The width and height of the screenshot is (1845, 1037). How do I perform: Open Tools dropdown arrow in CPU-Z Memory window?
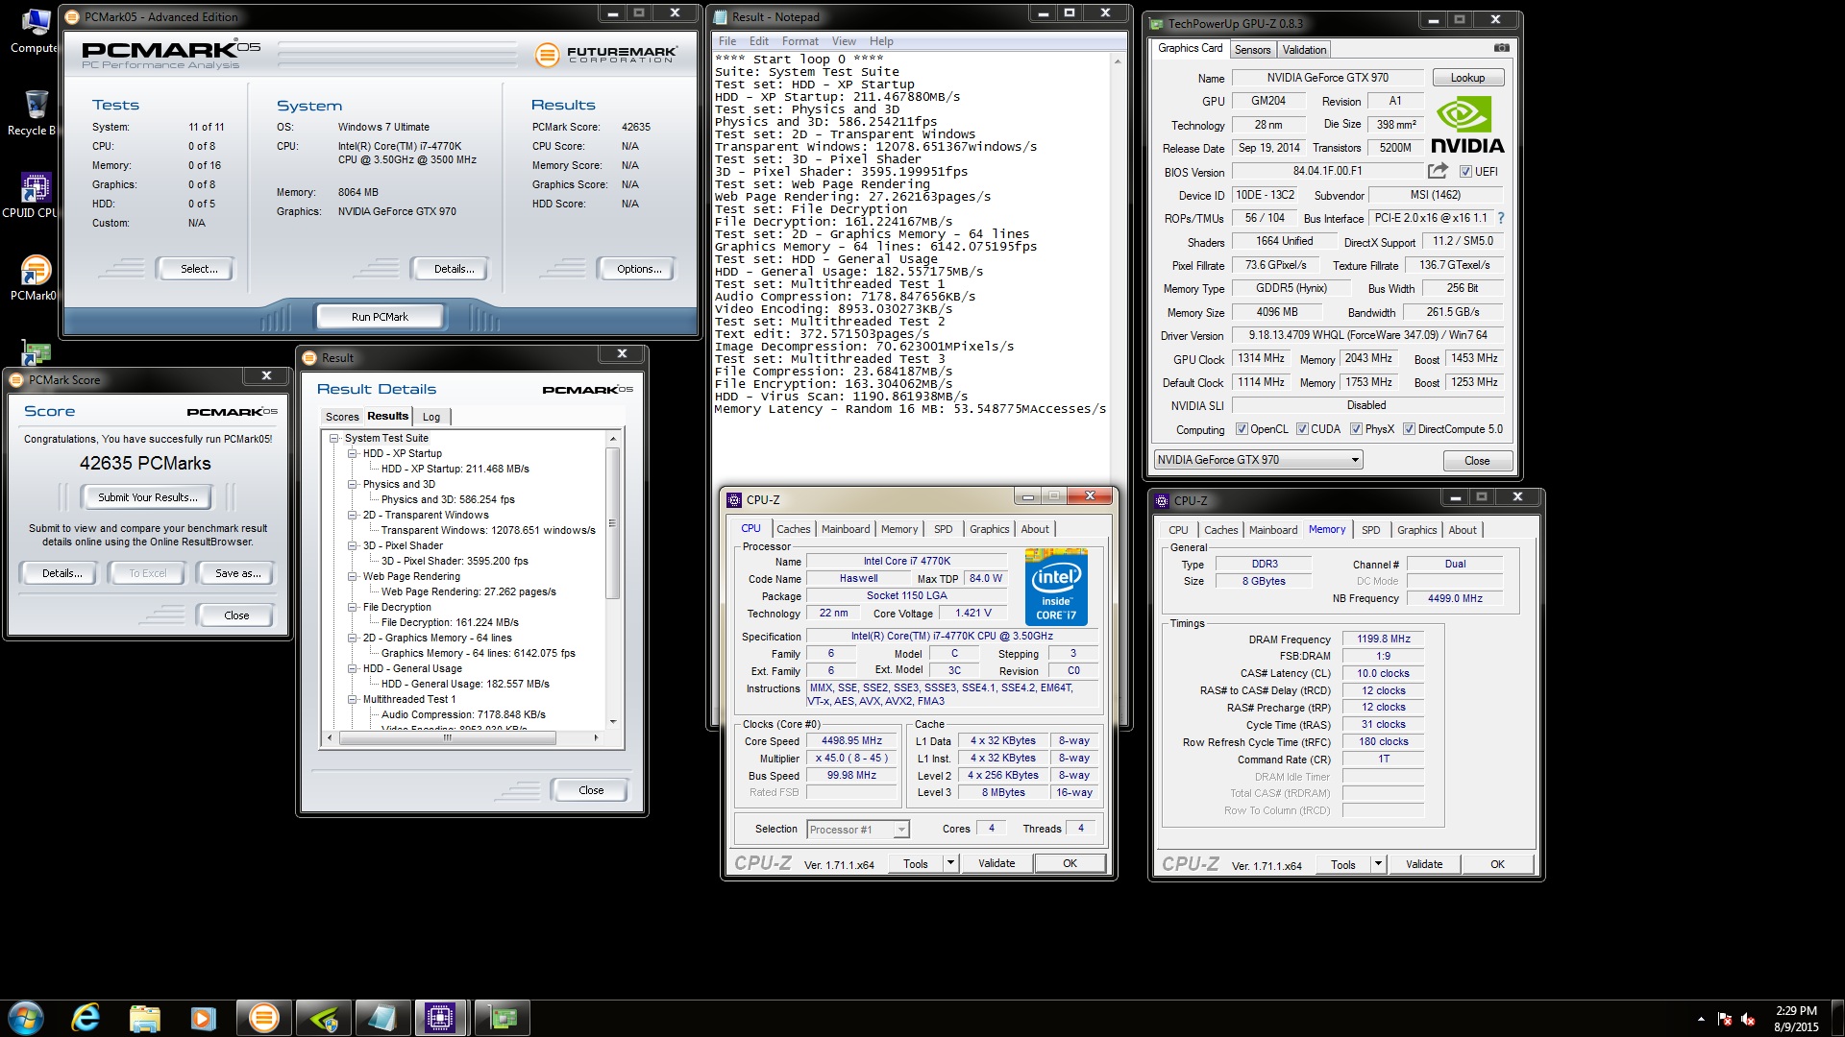pyautogui.click(x=1378, y=864)
